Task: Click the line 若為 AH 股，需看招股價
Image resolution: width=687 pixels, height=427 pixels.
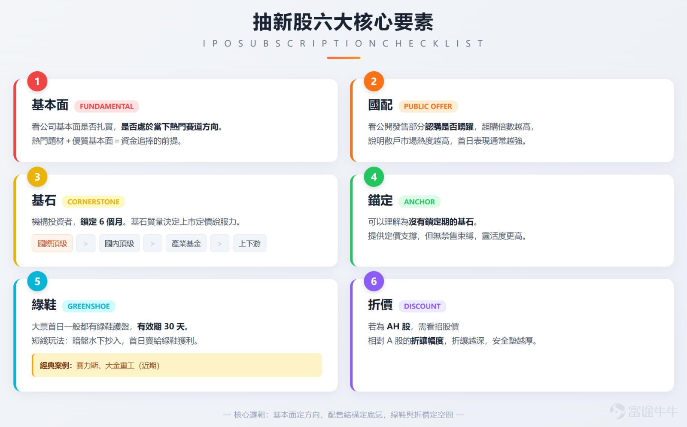Action: tap(413, 327)
